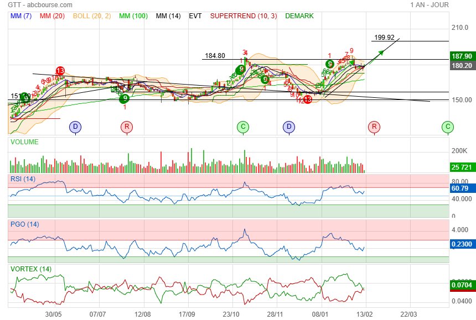Click the green 187.90 price badge
Screen dimensions: 476x320
coord(462,56)
